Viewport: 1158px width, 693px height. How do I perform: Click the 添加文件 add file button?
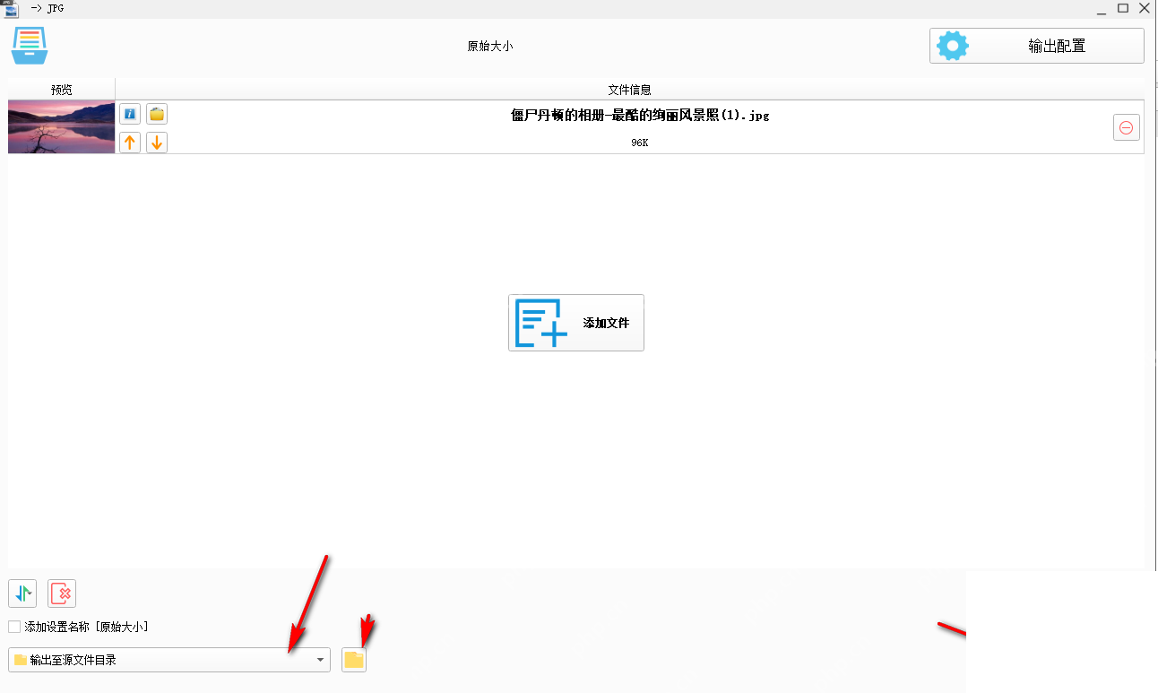click(576, 323)
